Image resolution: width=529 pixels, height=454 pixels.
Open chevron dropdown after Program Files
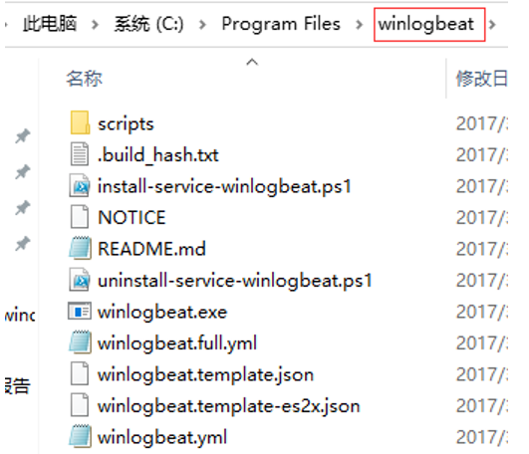coord(360,25)
